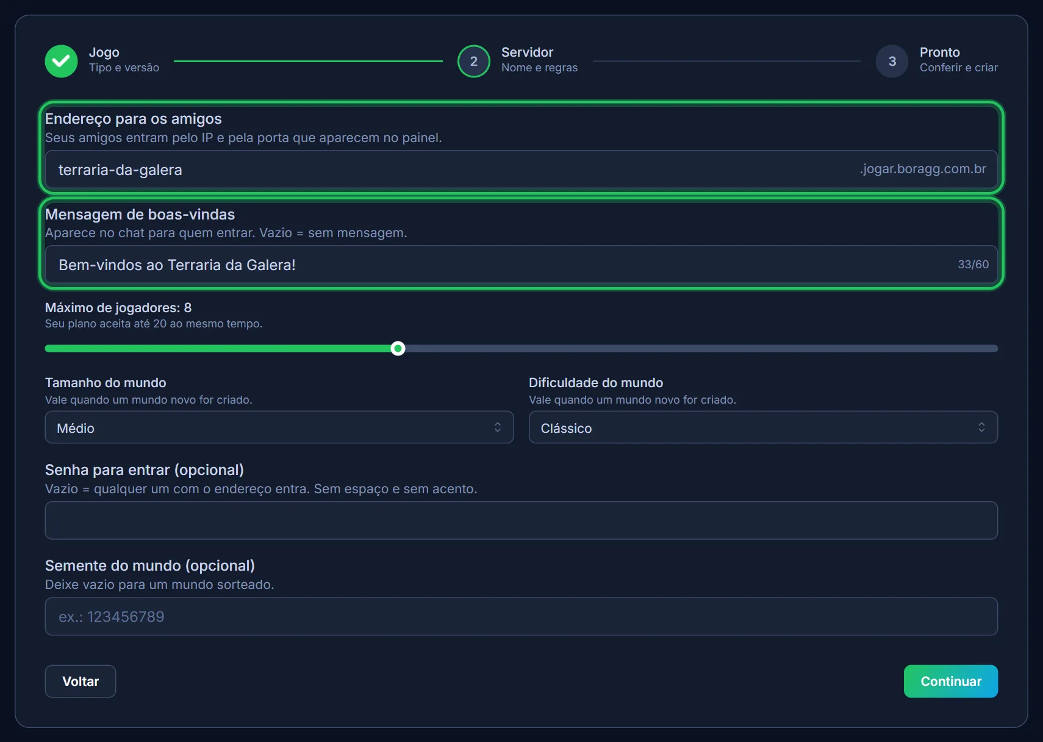The height and width of the screenshot is (742, 1043).
Task: Focus the Mensagem de boas-vindas text field
Action: 521,265
